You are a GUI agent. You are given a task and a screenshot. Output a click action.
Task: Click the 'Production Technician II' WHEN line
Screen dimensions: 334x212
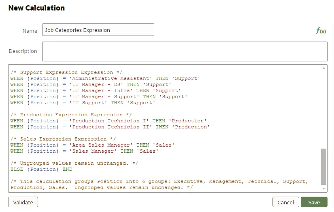coord(110,127)
